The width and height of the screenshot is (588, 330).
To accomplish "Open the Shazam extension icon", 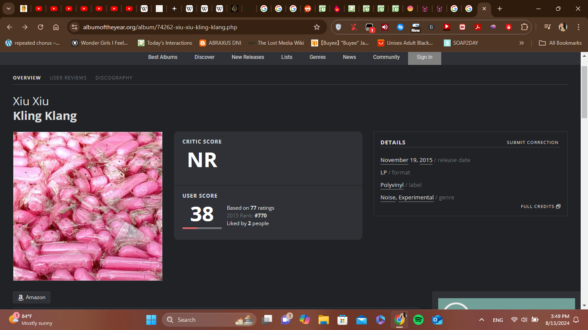I will pyautogui.click(x=400, y=27).
